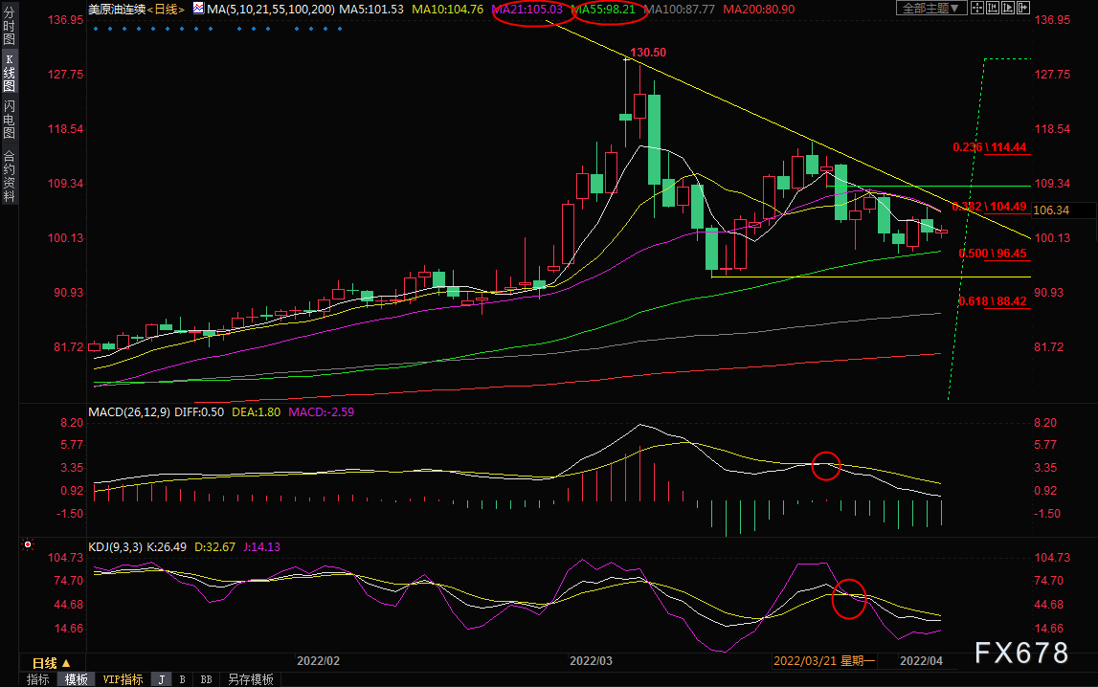Toggle the J template button
Viewport: 1098px width, 687px height.
pos(161,679)
